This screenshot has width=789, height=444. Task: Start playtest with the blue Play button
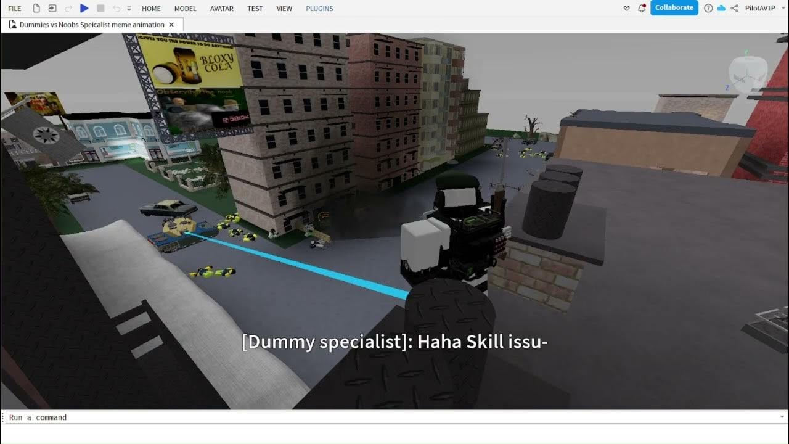coord(84,9)
